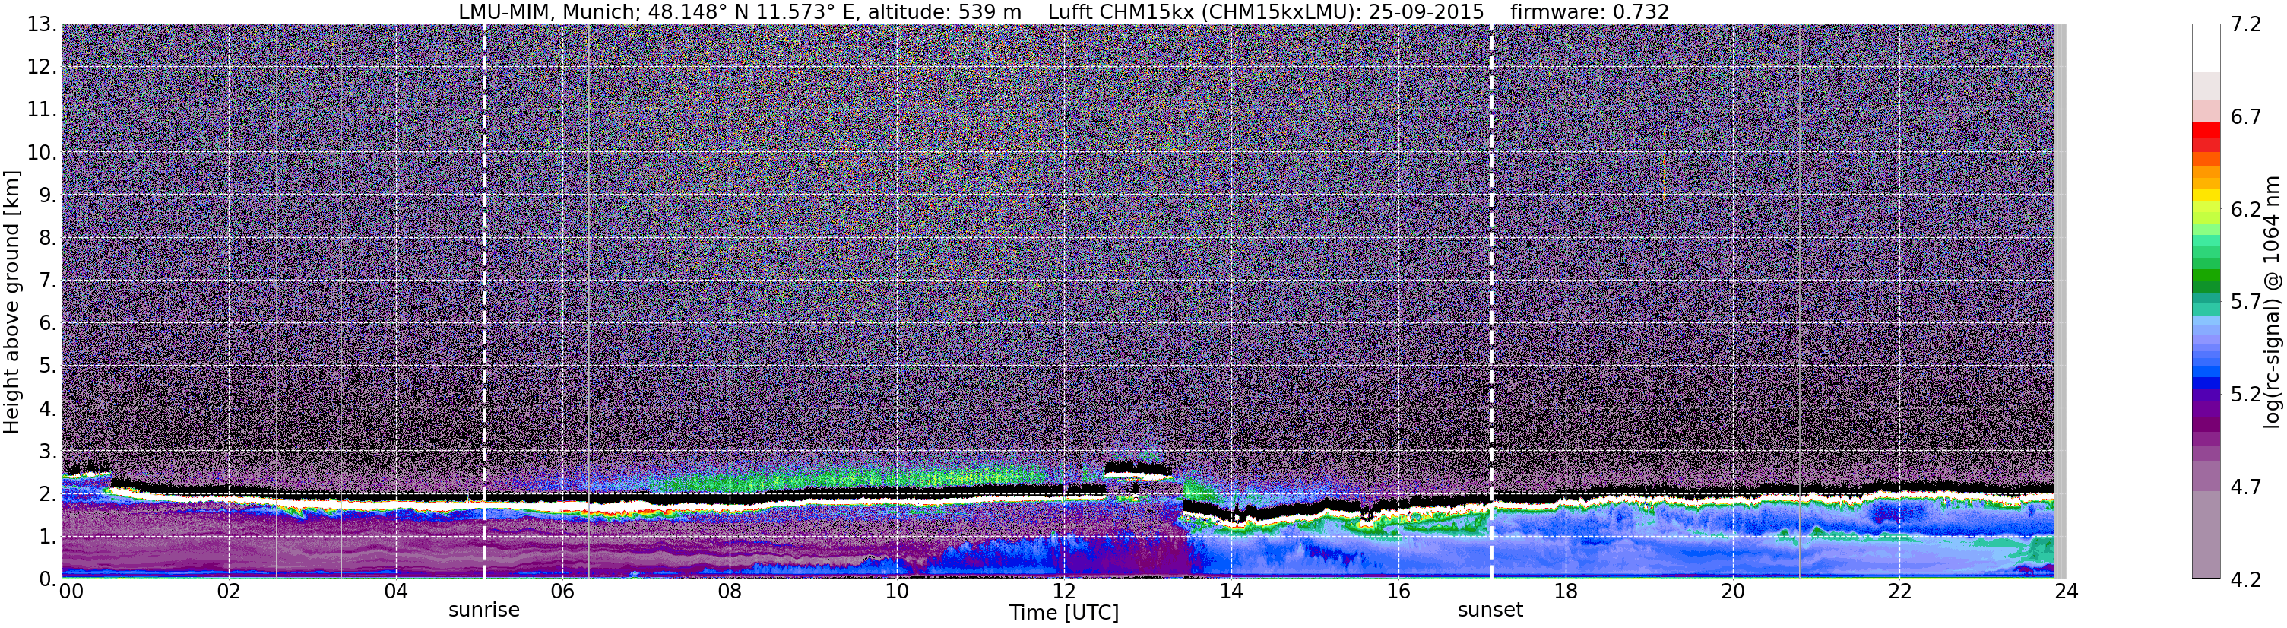
Task: Click the 06 tick label on time axis
Action: pos(563,592)
